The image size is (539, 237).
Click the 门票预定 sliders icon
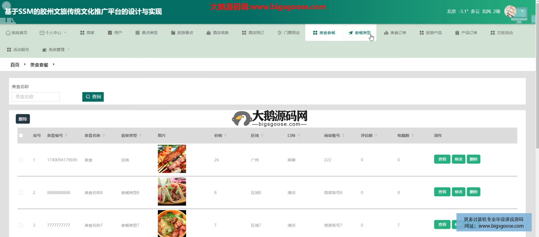pyautogui.click(x=280, y=33)
